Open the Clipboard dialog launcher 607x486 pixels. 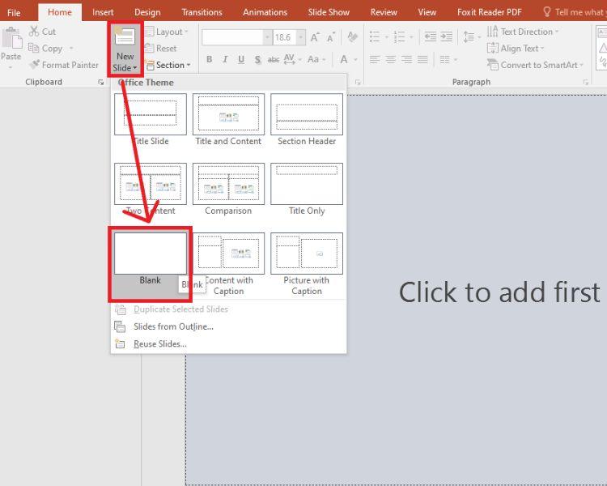click(101, 82)
